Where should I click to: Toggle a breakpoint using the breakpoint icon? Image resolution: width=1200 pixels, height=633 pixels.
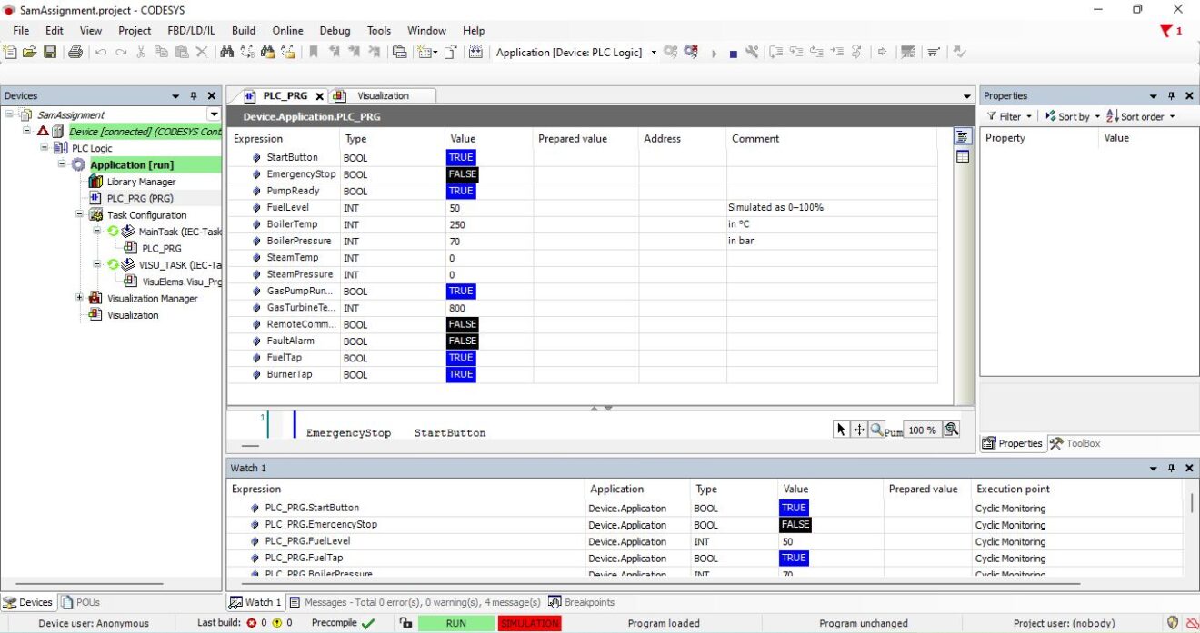[907, 52]
